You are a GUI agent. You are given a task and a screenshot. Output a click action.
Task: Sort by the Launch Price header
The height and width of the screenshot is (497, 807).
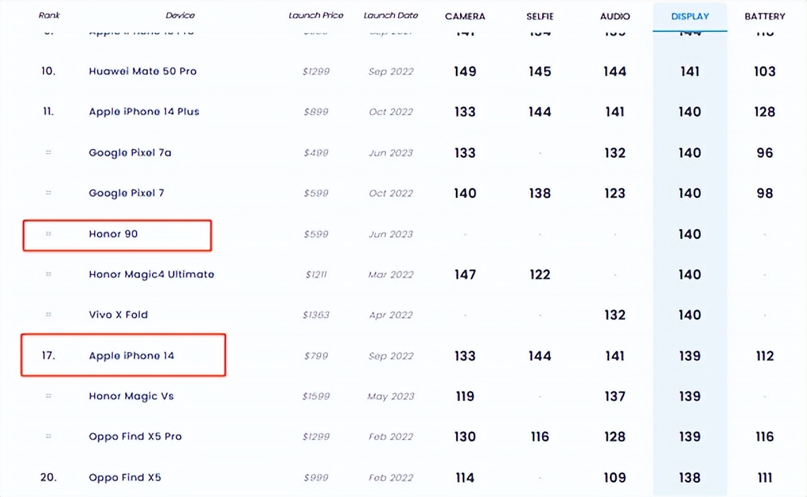(315, 15)
